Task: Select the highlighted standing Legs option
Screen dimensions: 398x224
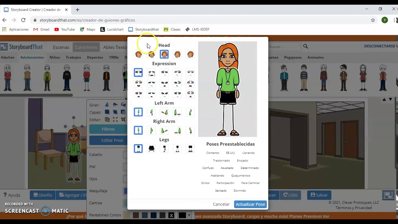Action: click(138, 149)
